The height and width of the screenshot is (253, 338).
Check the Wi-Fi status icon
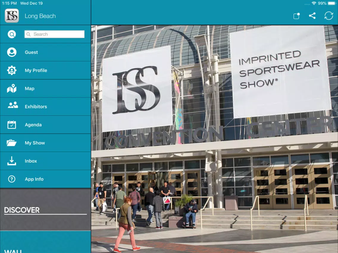pos(314,3)
